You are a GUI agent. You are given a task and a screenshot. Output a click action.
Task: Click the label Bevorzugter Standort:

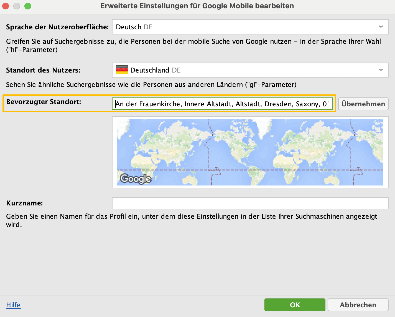(x=44, y=102)
